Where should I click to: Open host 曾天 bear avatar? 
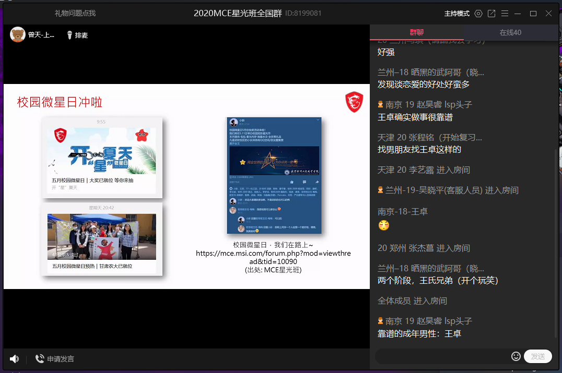(x=18, y=35)
